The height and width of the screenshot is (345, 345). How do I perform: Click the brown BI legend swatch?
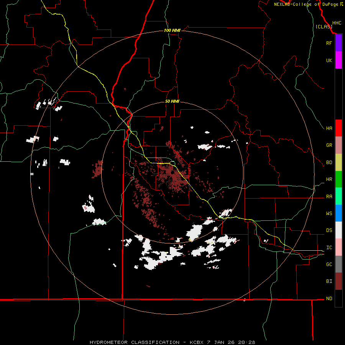pyautogui.click(x=338, y=281)
